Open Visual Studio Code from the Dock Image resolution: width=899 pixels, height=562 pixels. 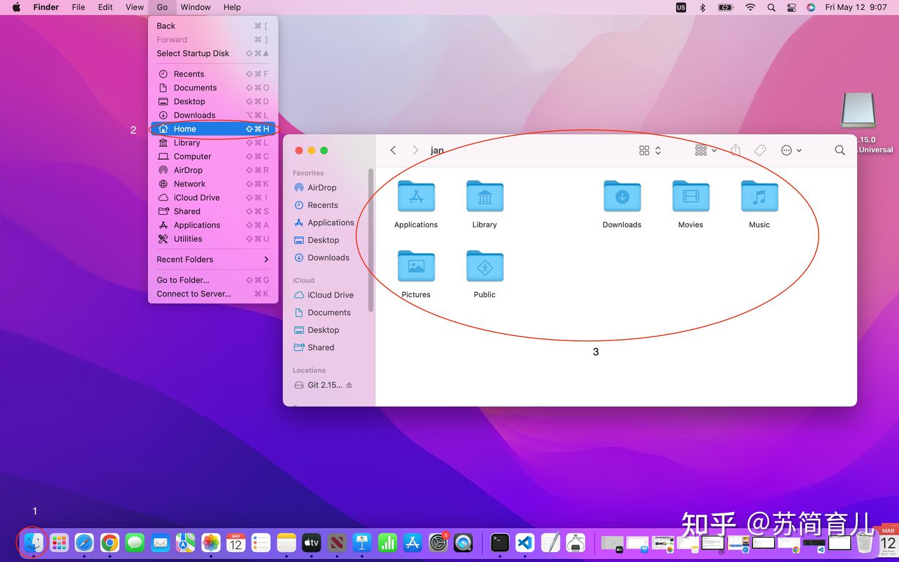coord(525,543)
